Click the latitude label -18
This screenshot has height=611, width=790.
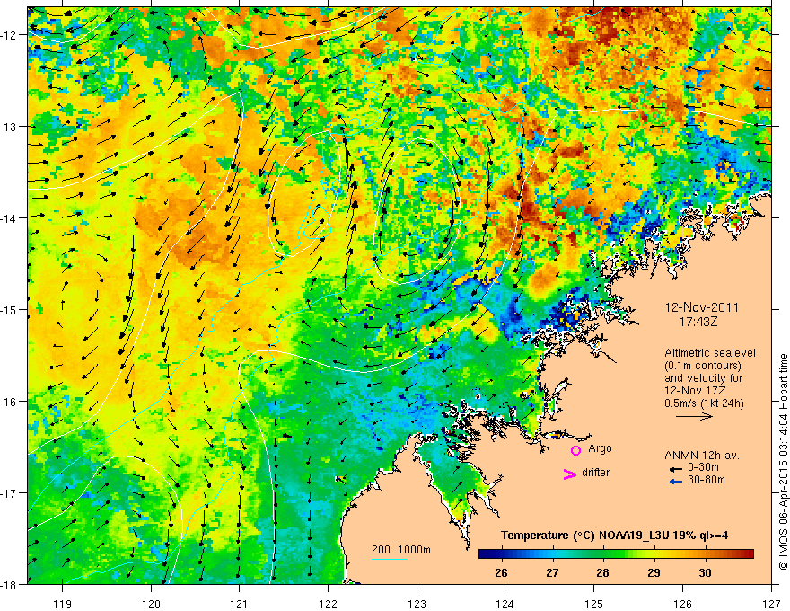point(9,584)
